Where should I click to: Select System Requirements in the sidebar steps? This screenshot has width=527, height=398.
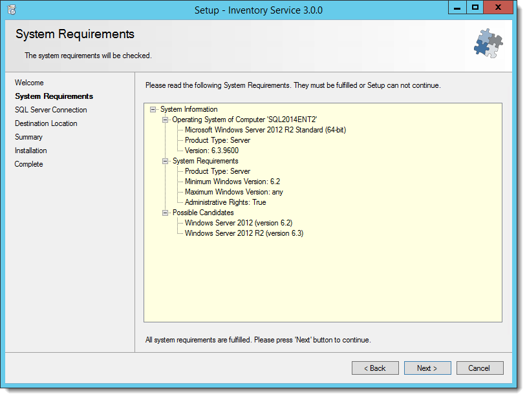click(54, 96)
